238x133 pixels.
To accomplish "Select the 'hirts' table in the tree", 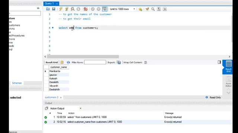I will [x=12, y=29].
